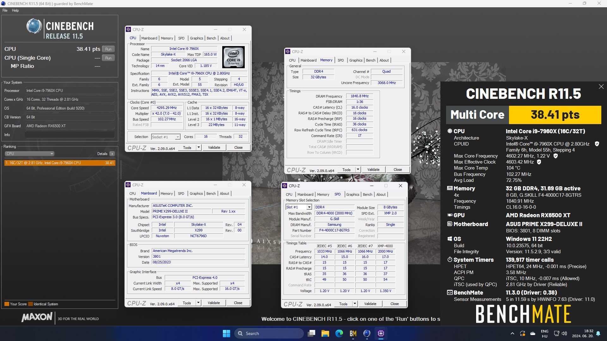Click the DRAM Frequency value 1840.8 MHz
This screenshot has height=341, width=607.
click(359, 96)
